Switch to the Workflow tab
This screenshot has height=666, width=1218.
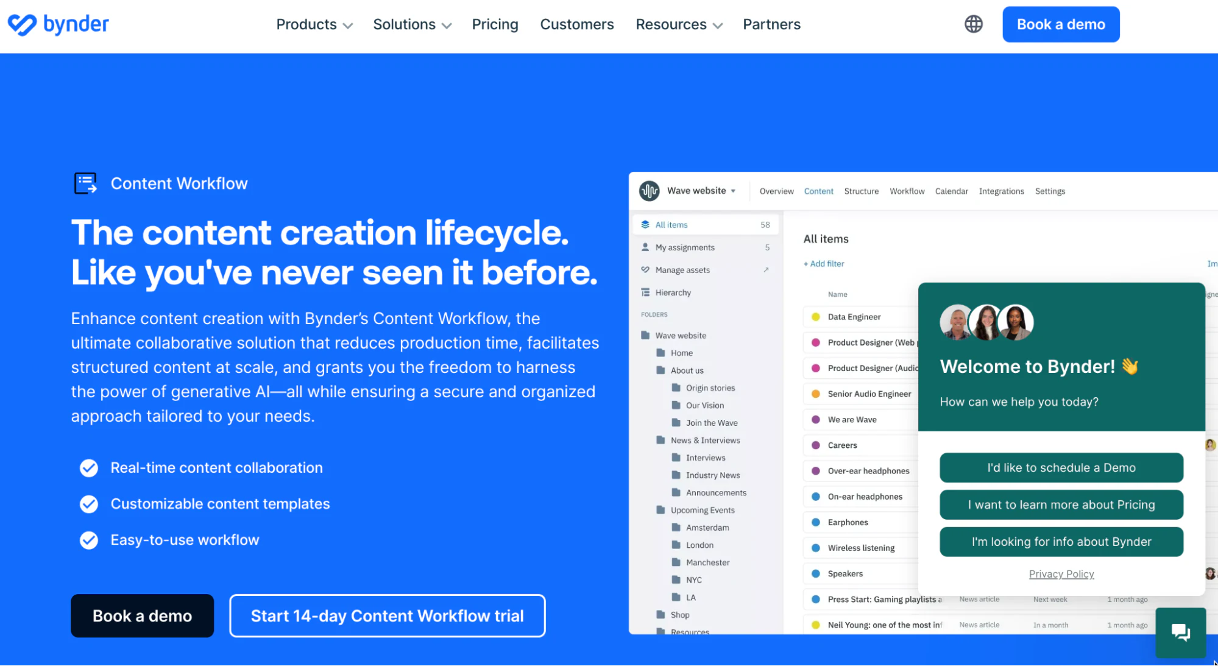tap(907, 191)
